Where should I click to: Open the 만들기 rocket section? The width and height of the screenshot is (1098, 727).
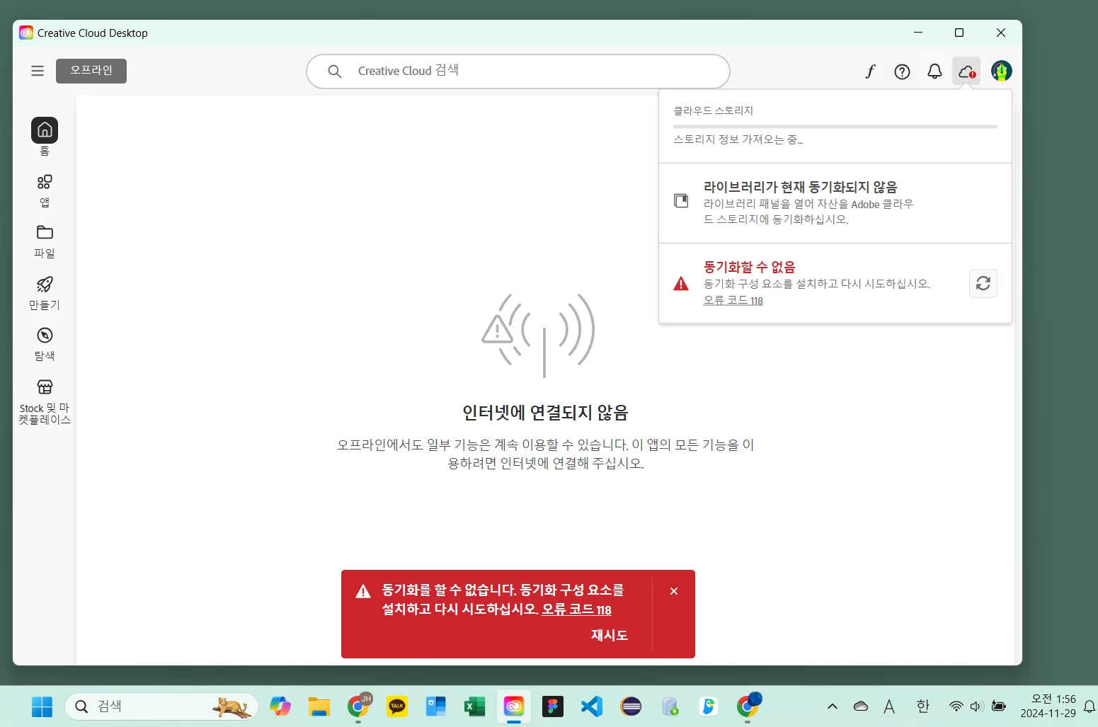pos(45,293)
